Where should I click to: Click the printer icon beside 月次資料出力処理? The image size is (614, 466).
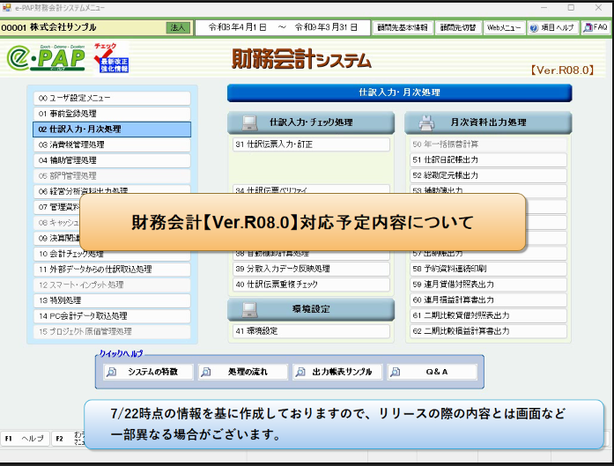click(426, 122)
